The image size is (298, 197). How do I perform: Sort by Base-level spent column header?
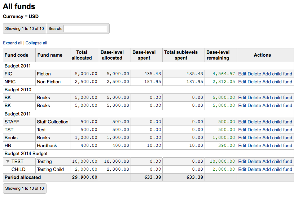[x=144, y=55]
